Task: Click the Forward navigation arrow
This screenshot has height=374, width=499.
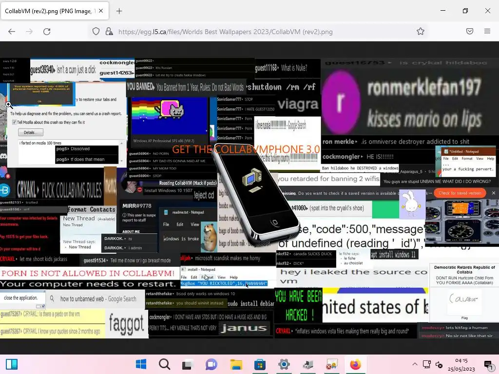Action: pyautogui.click(x=29, y=32)
